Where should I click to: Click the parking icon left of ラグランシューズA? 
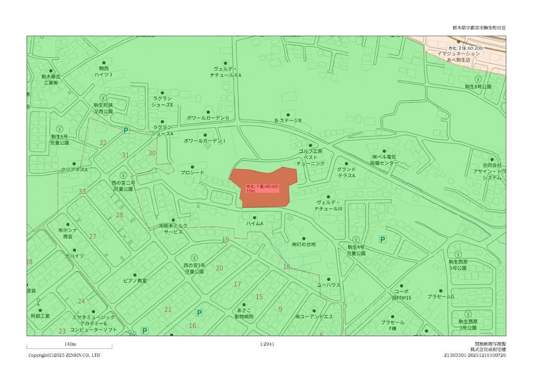point(126,130)
